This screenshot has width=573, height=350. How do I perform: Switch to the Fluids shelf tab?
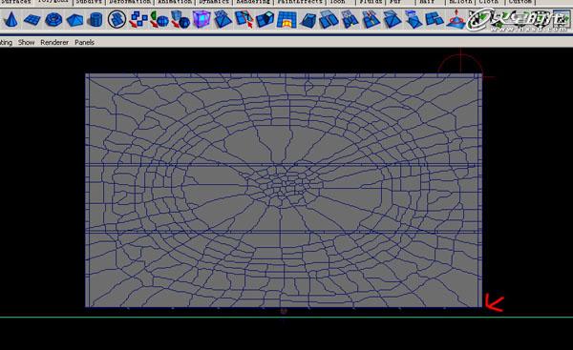click(x=371, y=2)
